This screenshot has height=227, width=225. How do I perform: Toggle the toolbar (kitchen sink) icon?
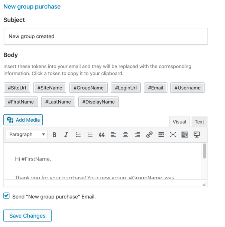coord(185,135)
